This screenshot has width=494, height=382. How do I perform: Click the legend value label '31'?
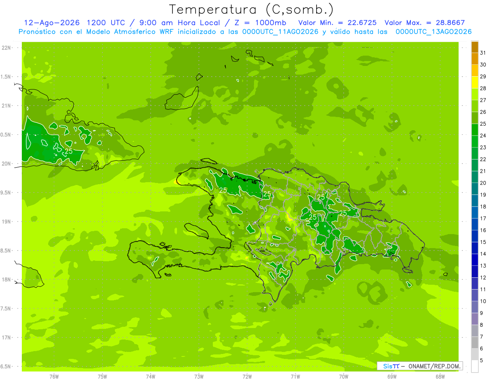pos(483,53)
